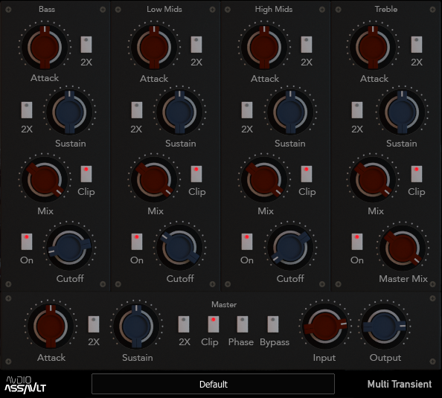Viewport: 442px width, 398px height.
Task: Click the Bass Cutoff knob
Action: click(x=69, y=247)
